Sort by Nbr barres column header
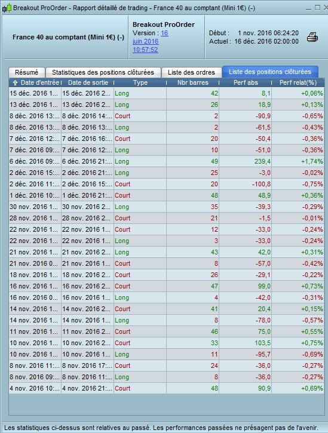 (x=193, y=82)
